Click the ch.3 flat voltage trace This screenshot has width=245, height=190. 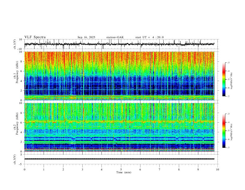[x=119, y=159]
